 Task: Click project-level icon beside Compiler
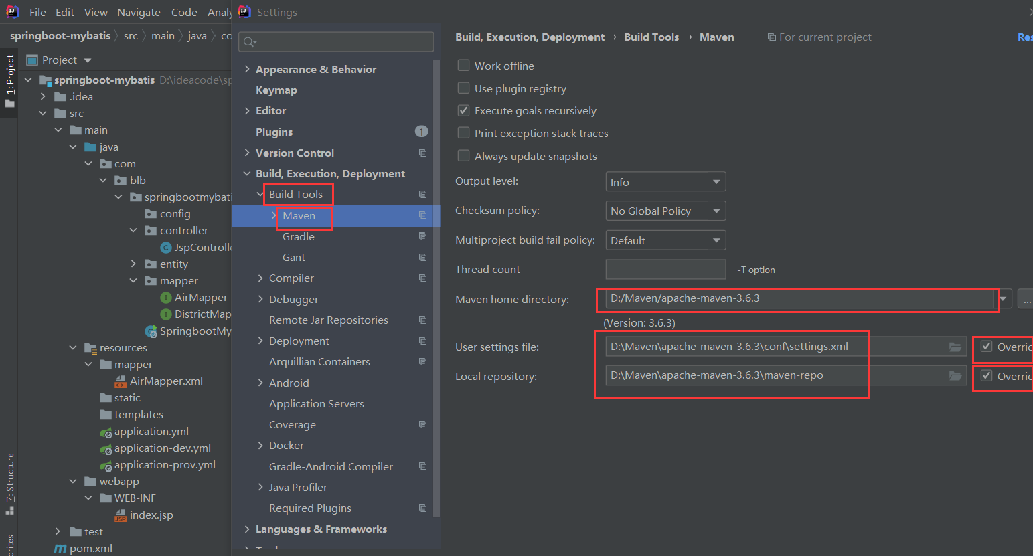[x=422, y=278]
